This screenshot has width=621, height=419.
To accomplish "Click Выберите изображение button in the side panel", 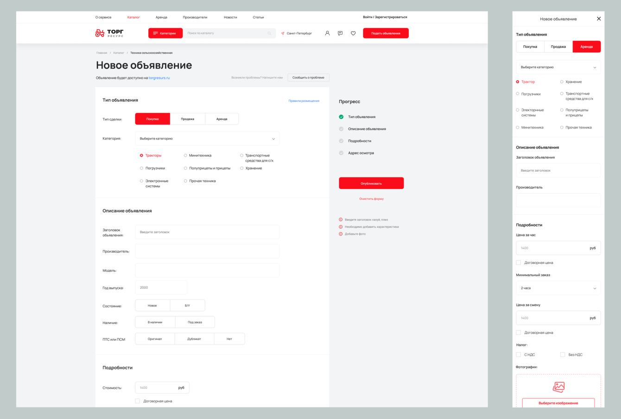I will tap(558, 403).
